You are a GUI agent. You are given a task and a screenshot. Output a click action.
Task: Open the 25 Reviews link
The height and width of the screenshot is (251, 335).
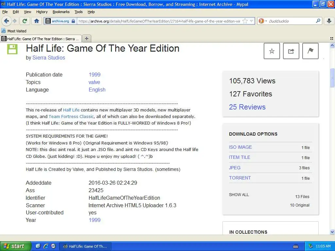[x=247, y=107]
